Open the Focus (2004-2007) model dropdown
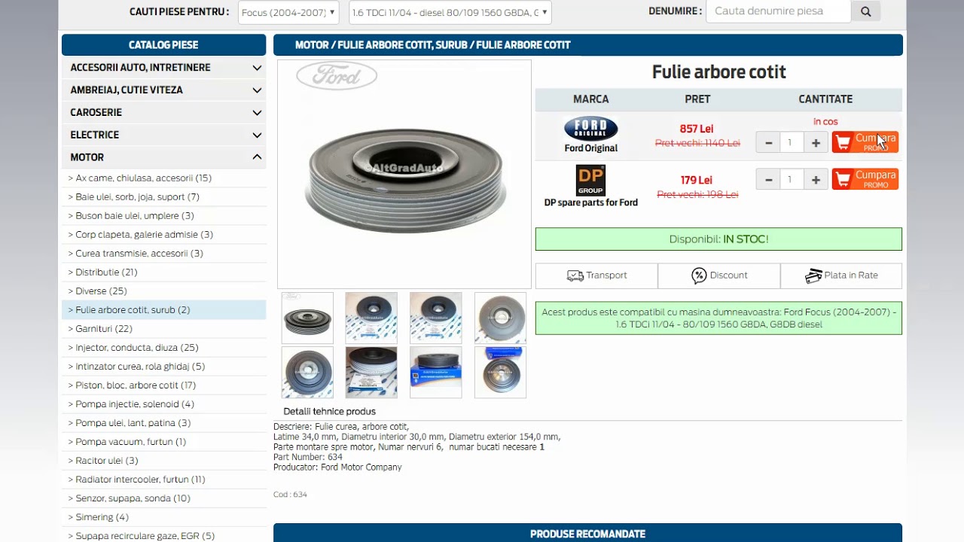The width and height of the screenshot is (964, 542). pyautogui.click(x=288, y=12)
